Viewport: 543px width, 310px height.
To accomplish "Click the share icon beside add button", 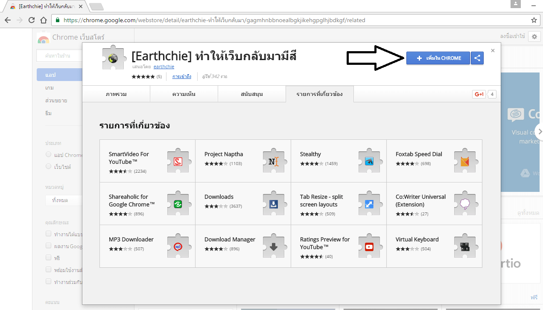I will coord(477,58).
